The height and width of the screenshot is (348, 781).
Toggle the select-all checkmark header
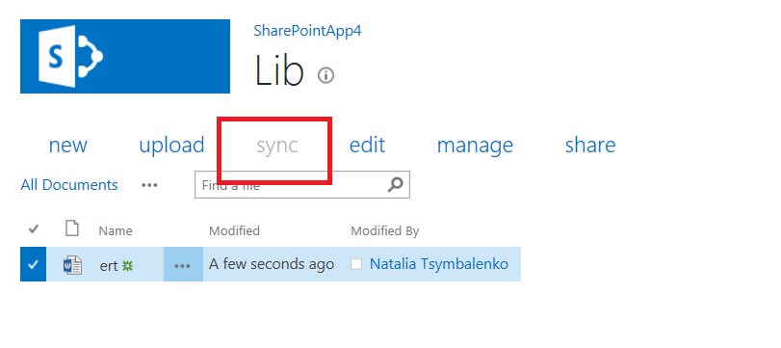click(x=34, y=229)
